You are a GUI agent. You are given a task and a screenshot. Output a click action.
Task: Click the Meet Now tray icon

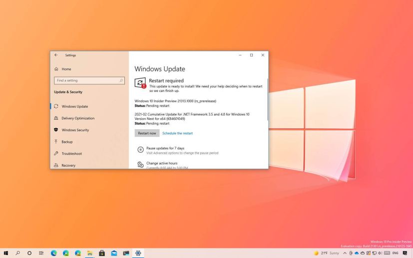tap(351, 254)
